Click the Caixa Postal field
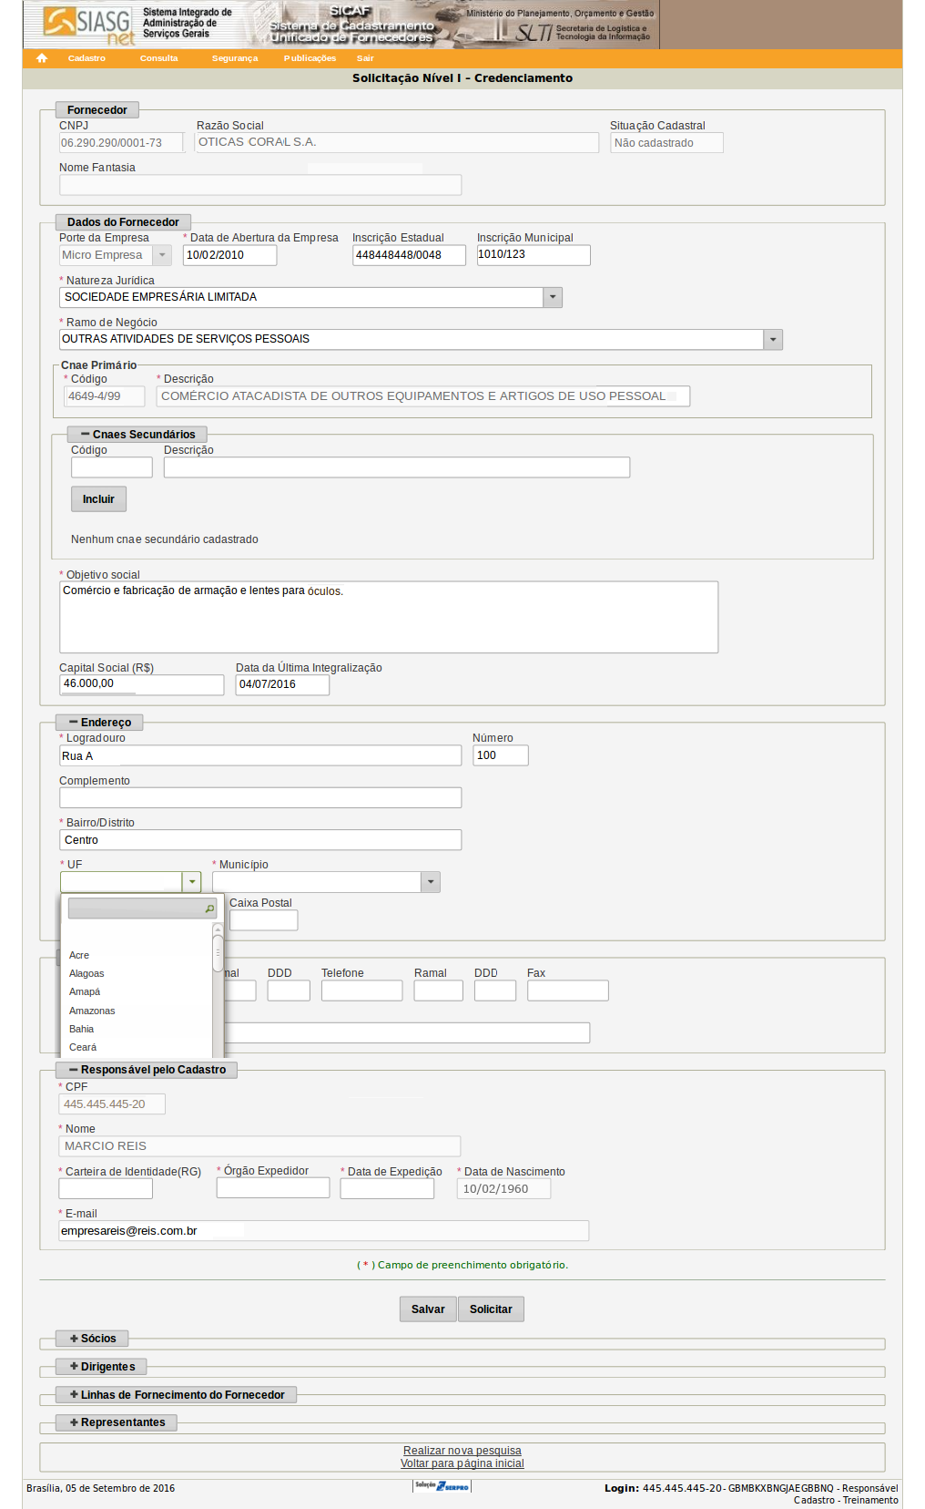This screenshot has width=925, height=1509. click(264, 920)
